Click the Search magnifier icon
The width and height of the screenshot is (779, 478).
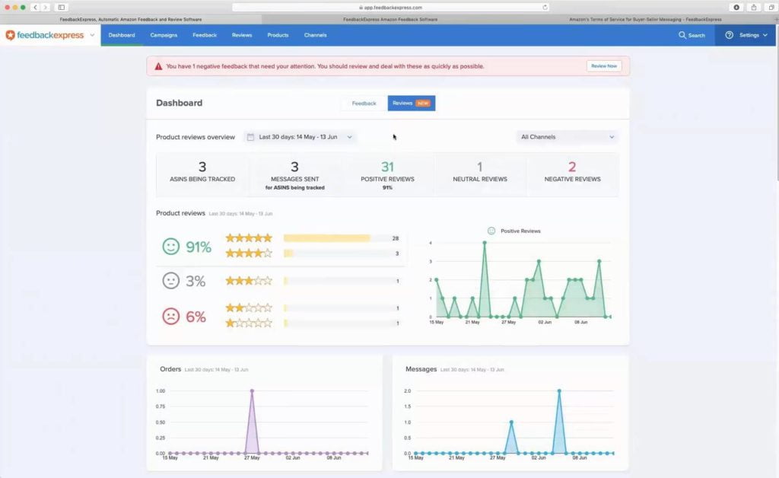point(682,35)
